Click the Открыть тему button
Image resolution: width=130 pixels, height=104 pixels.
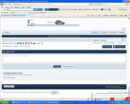pyautogui.click(x=119, y=47)
